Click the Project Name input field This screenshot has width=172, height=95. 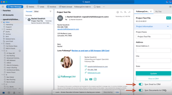[x=153, y=37]
